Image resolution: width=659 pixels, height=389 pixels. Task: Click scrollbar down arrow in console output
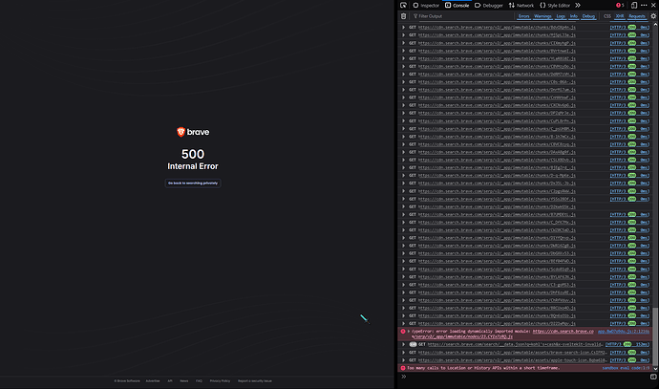click(x=655, y=369)
